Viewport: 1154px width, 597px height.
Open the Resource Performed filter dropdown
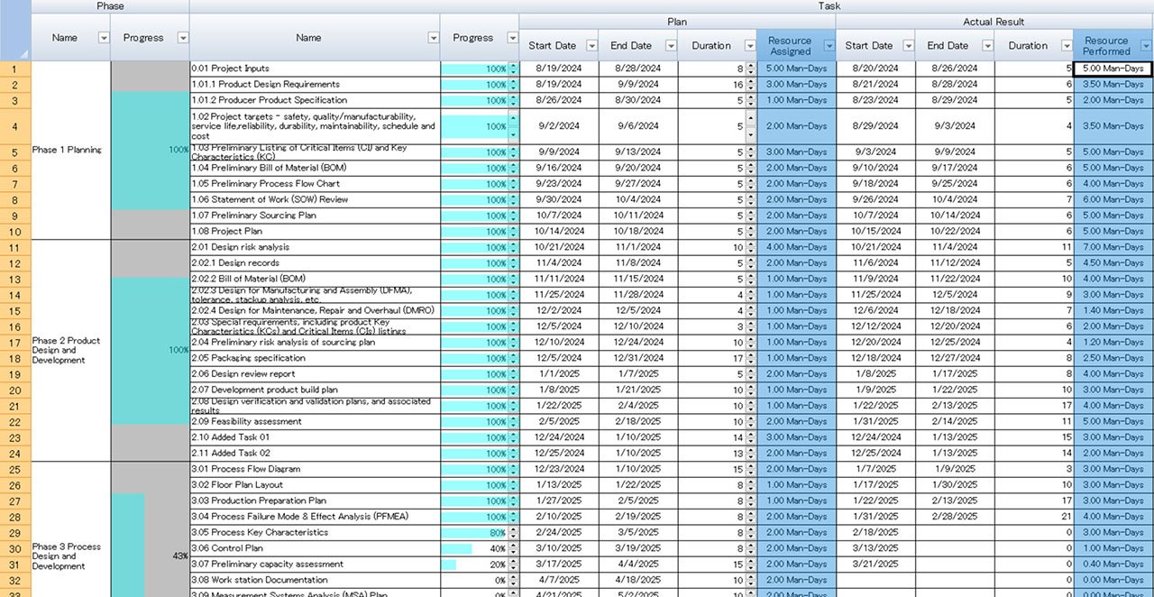(x=1146, y=46)
